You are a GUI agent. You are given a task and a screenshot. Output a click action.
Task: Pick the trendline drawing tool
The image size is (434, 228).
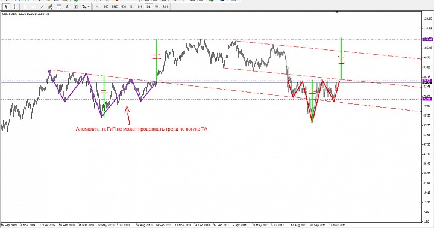[x=42, y=7]
